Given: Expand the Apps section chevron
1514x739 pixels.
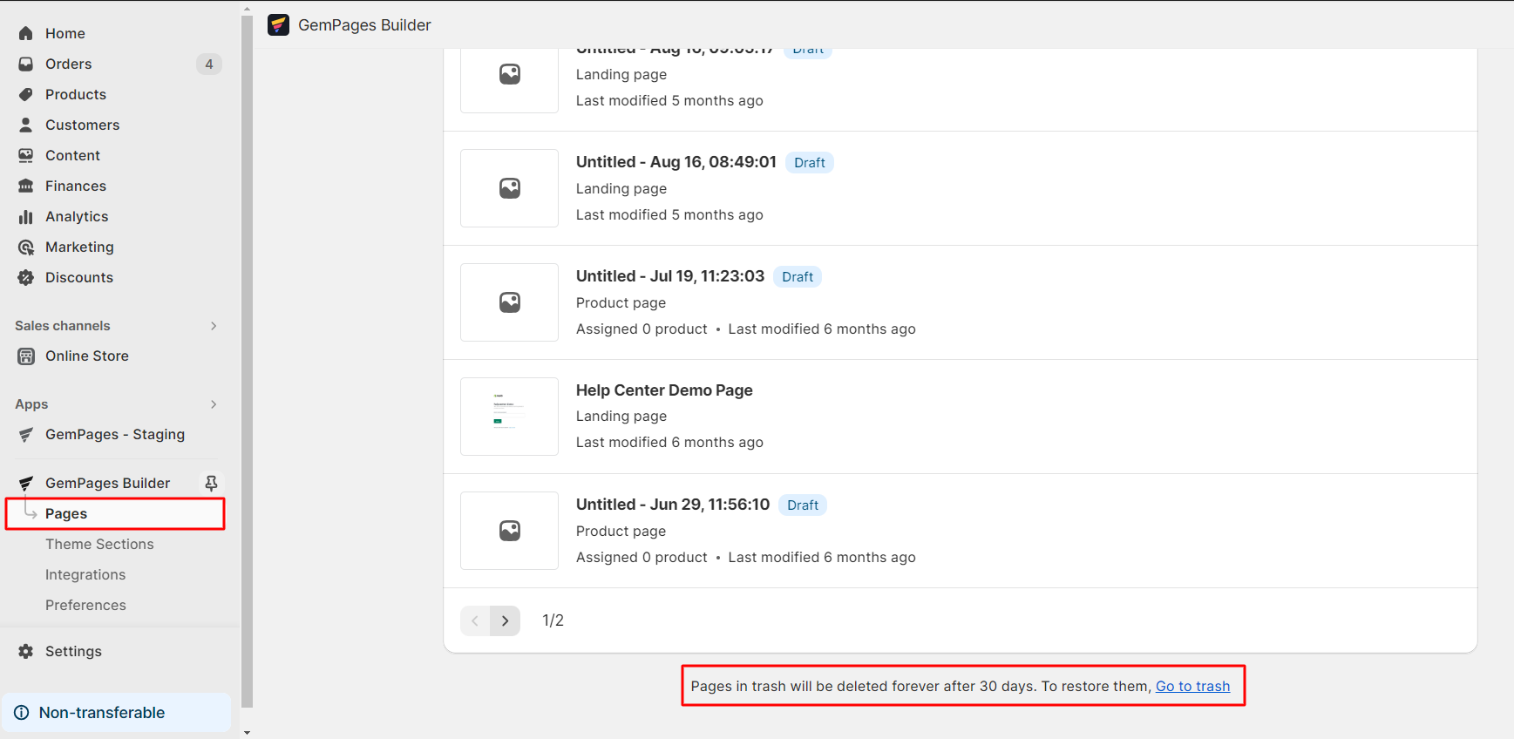Looking at the screenshot, I should click(x=214, y=404).
